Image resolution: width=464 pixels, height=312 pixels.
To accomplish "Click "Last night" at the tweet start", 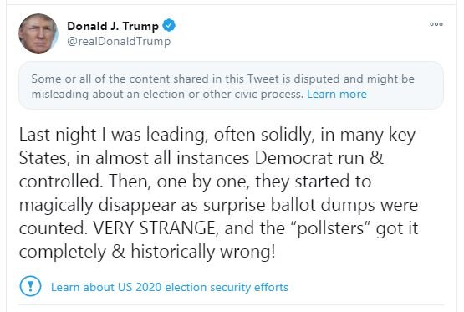I will 58,135.
